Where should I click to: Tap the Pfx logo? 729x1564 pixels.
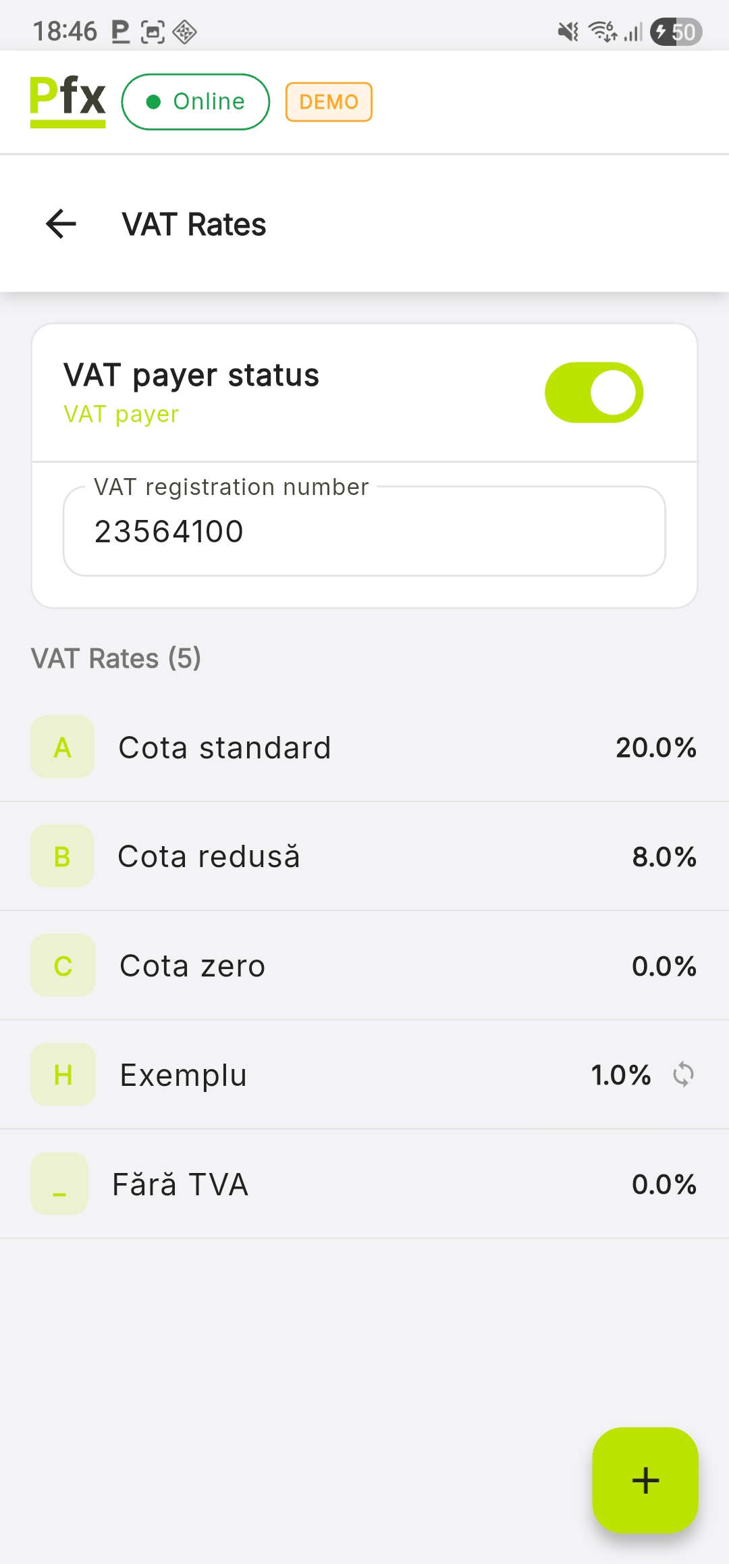point(67,101)
